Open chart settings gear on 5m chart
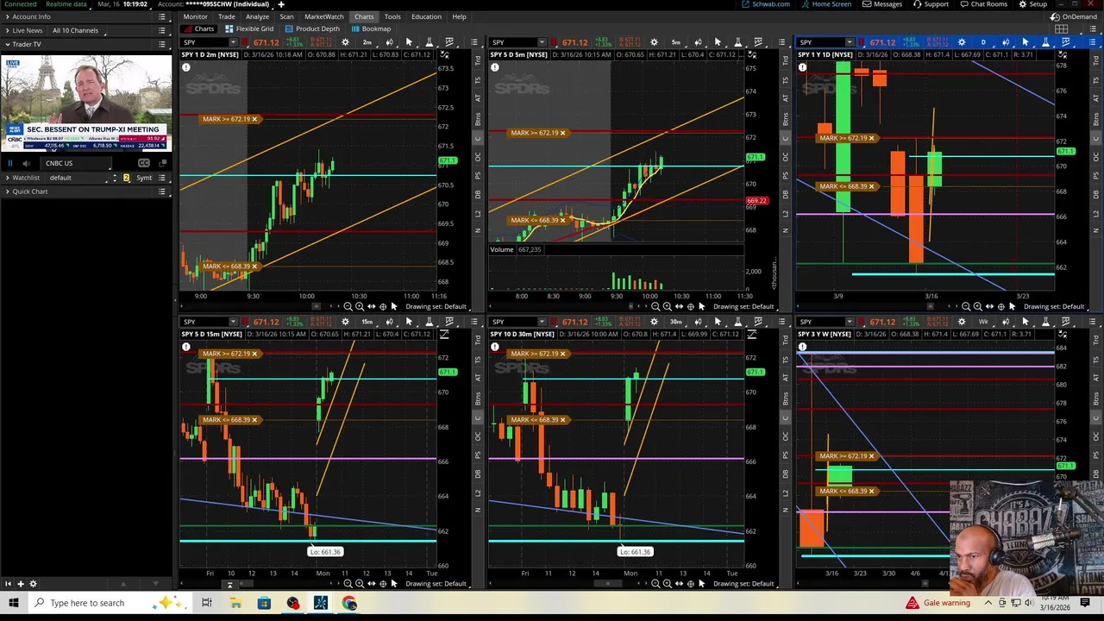This screenshot has height=621, width=1104. coord(654,42)
